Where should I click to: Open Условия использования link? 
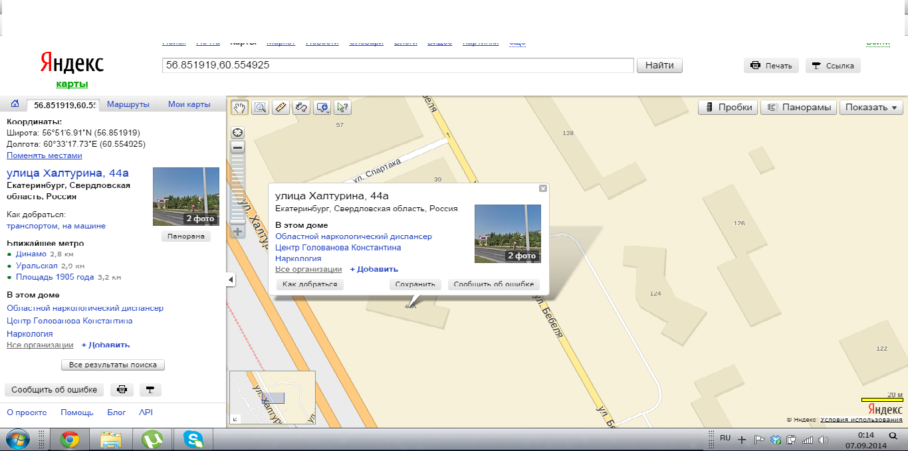[x=861, y=420]
